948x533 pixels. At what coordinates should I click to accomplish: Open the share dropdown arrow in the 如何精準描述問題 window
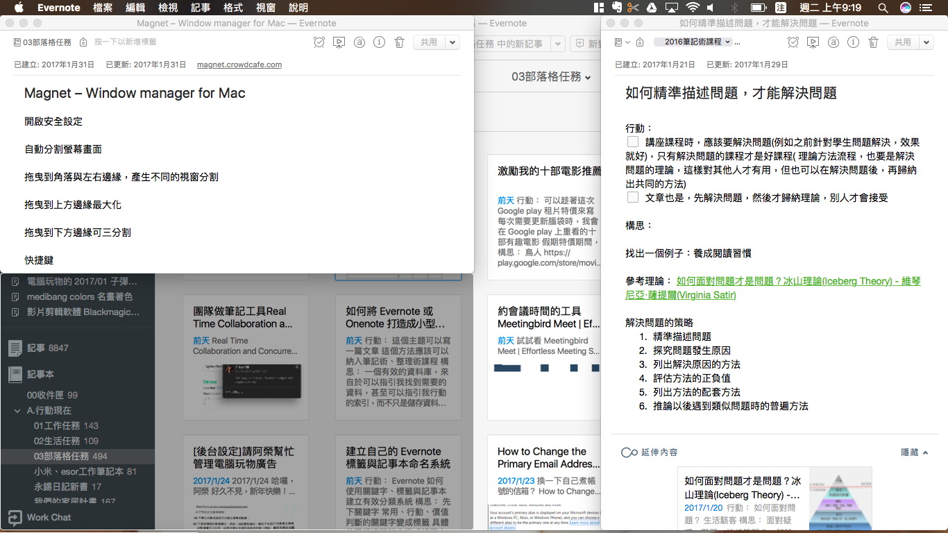click(x=926, y=42)
